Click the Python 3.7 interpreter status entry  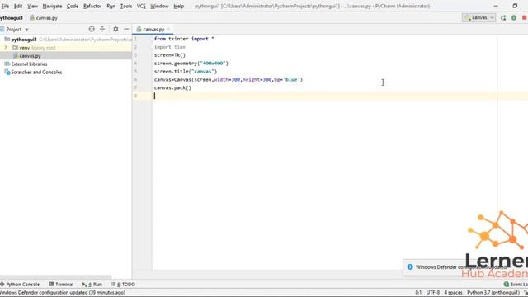(x=493, y=292)
